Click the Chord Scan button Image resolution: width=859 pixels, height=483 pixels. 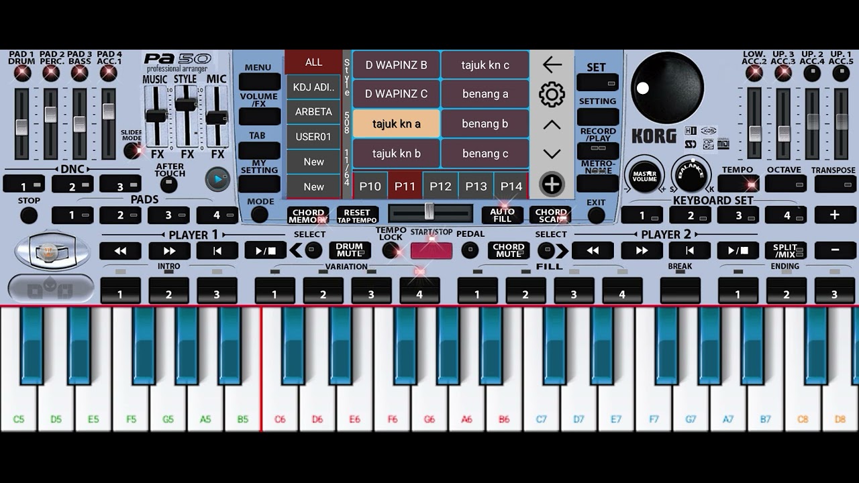tap(551, 215)
